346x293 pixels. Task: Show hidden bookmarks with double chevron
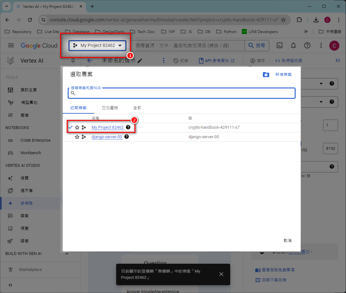306,31
